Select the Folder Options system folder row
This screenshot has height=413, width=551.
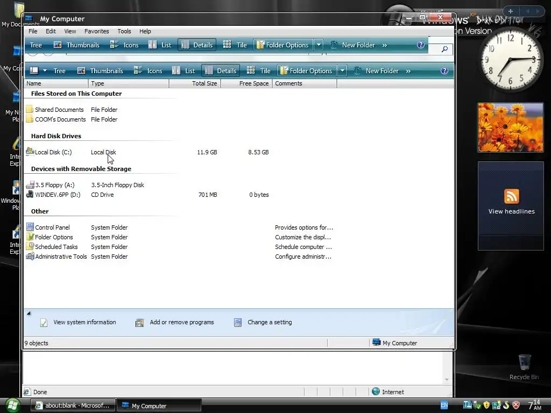coord(50,237)
